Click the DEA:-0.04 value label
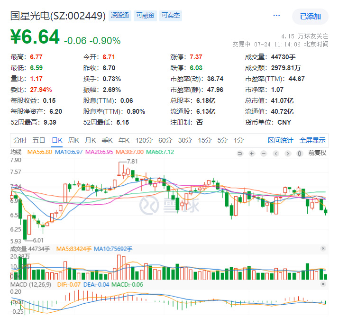 96,284
